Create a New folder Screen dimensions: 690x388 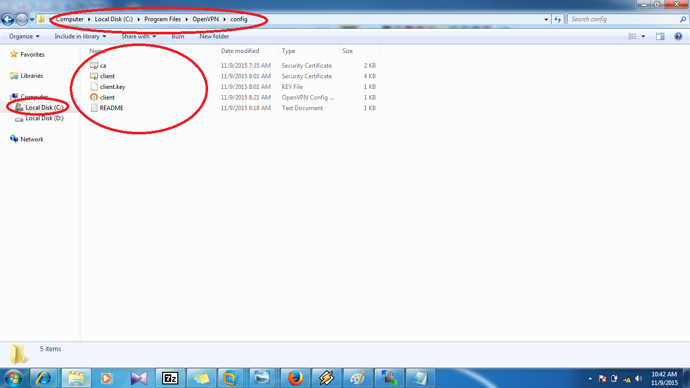[x=214, y=36]
